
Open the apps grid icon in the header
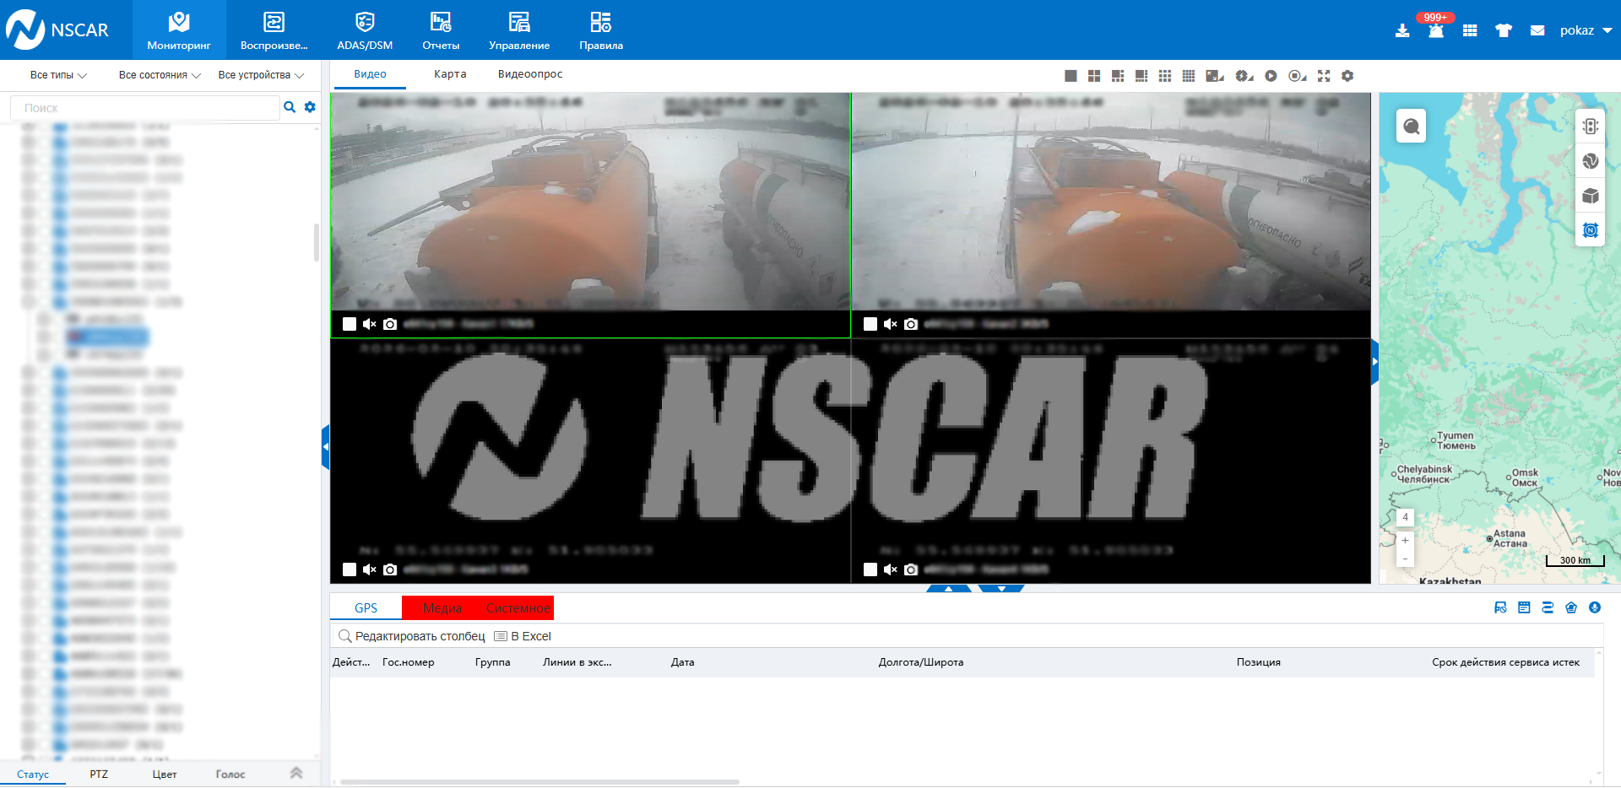click(x=1470, y=30)
